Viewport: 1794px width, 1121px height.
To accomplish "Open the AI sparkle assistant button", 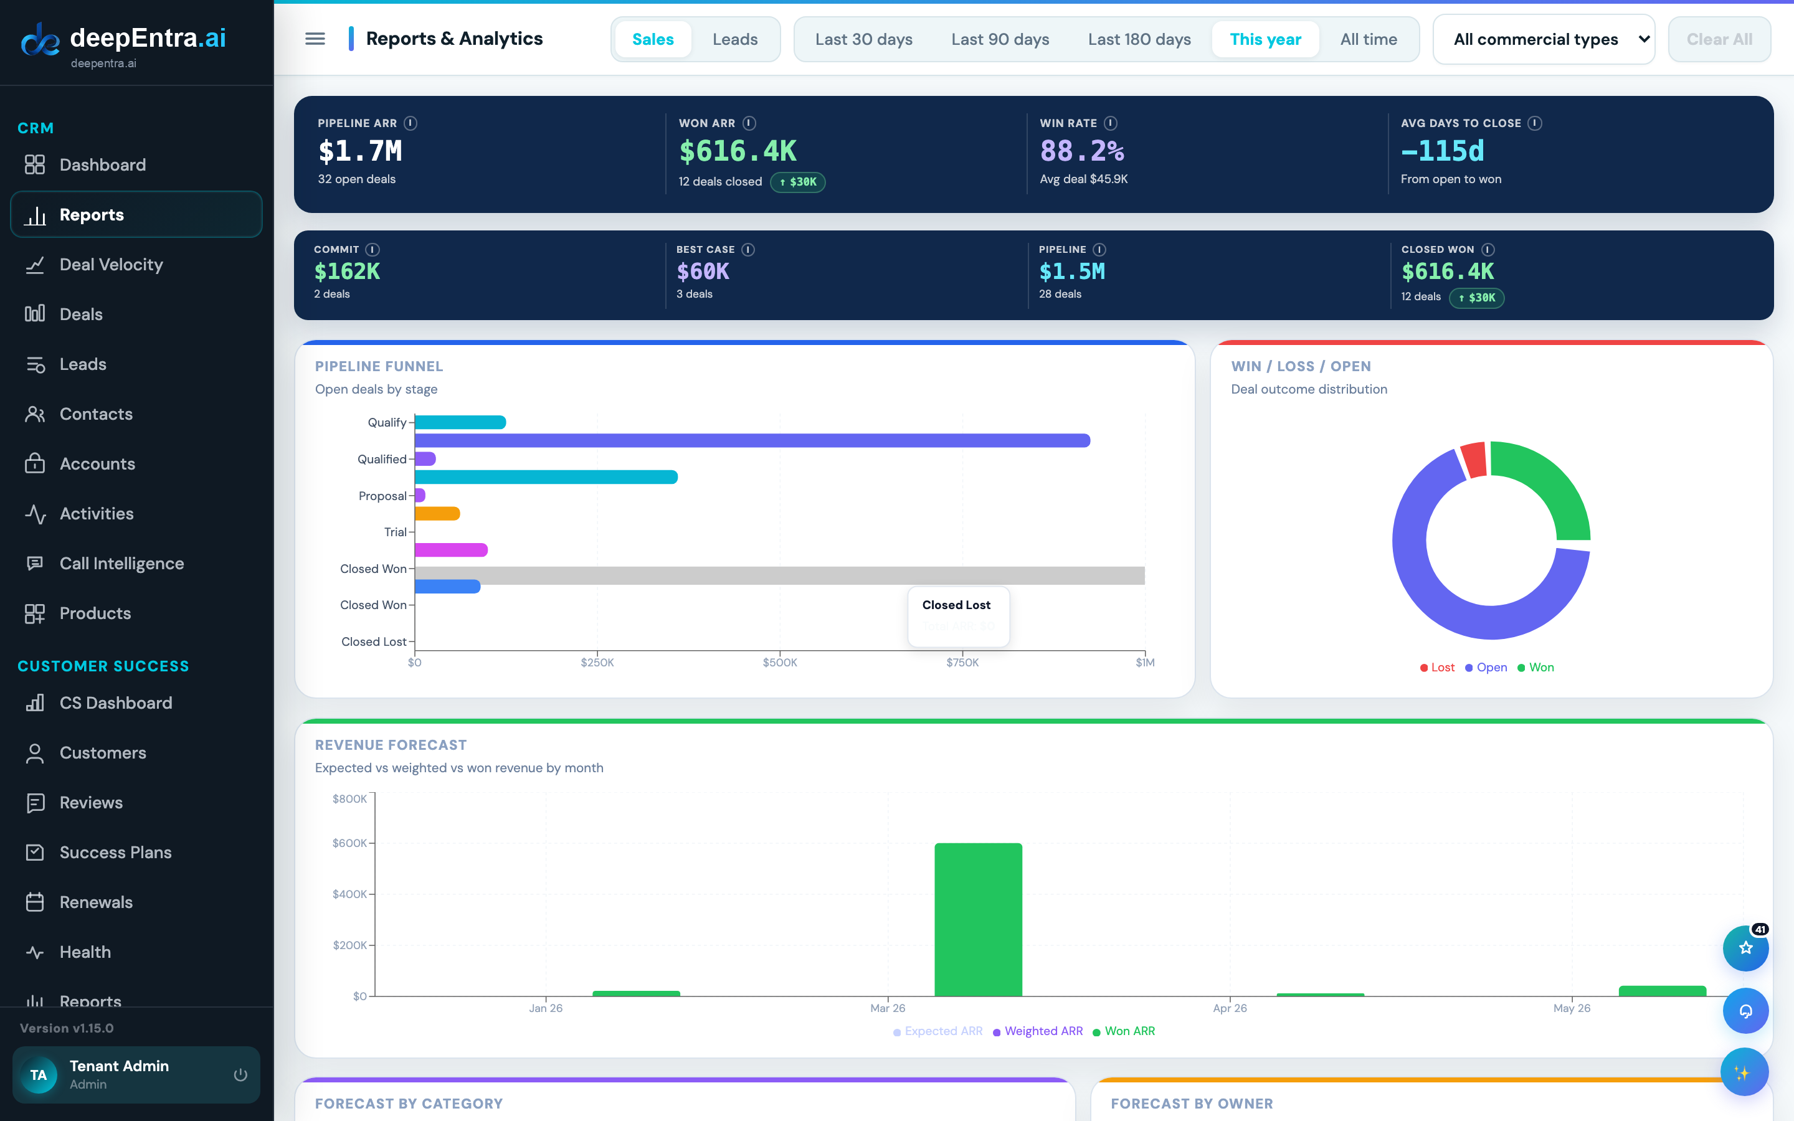I will [1744, 1072].
